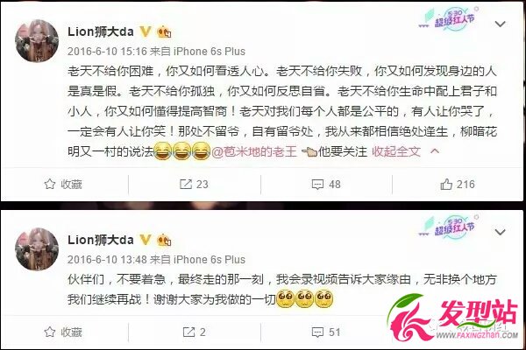526x350 pixels.
Task: Like the first post with 216 thumbs-up
Action: click(x=446, y=185)
